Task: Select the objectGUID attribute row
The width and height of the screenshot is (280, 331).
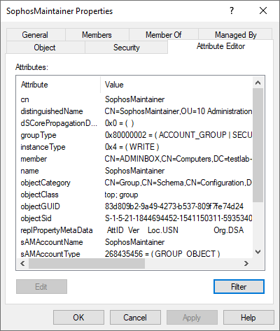Action: (x=134, y=206)
